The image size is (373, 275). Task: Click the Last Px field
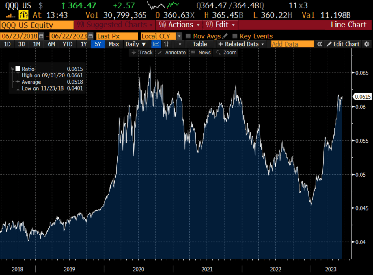pos(117,36)
